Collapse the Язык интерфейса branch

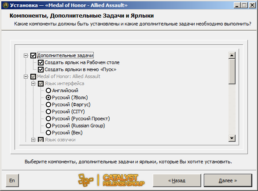pyautogui.click(x=33, y=83)
